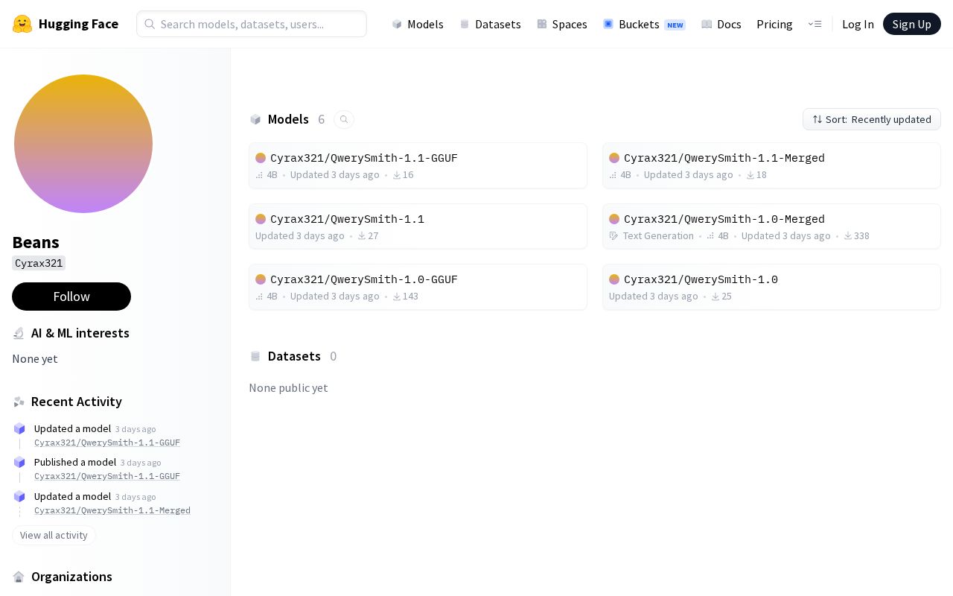Click the Docs book icon in navbar
Screen dimensions: 953x596
coord(707,24)
